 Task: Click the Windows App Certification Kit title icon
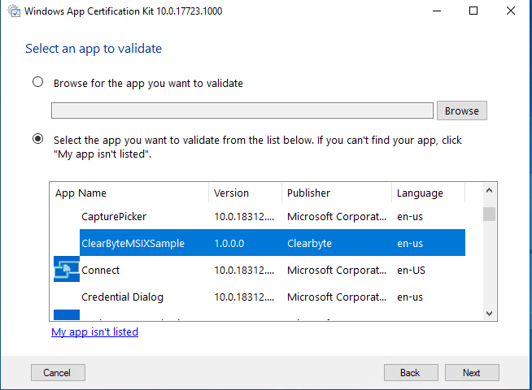14,11
